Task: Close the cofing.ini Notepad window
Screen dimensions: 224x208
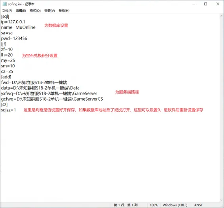Action: [x=218, y=4]
